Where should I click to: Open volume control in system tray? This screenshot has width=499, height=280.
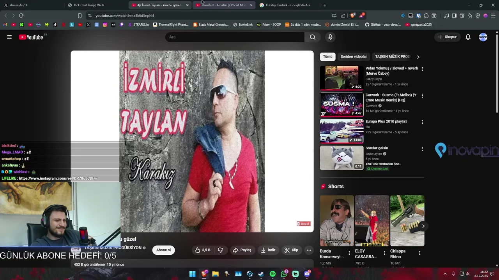point(467,274)
